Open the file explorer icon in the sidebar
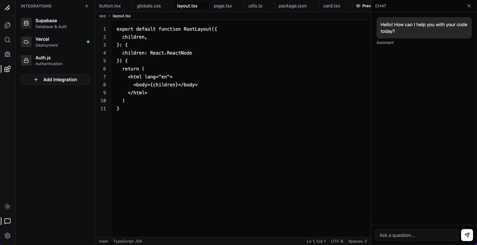Screen dimensions: 477x245 click(7, 25)
